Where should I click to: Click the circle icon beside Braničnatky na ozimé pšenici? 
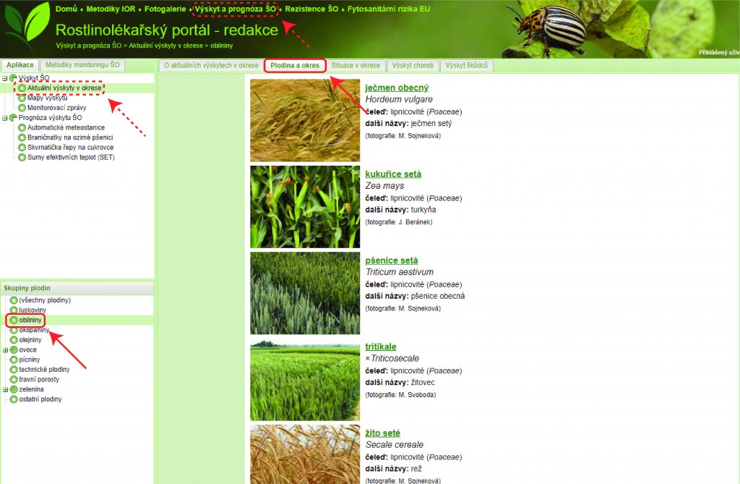coord(22,137)
